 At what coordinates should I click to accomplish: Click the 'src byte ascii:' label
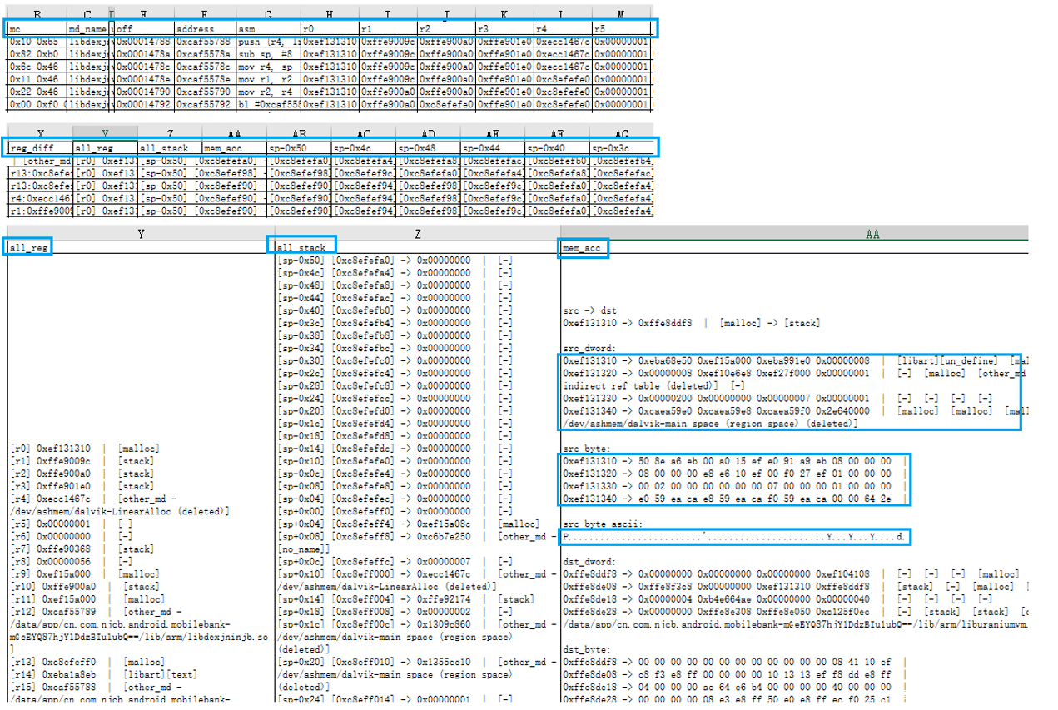(x=603, y=524)
